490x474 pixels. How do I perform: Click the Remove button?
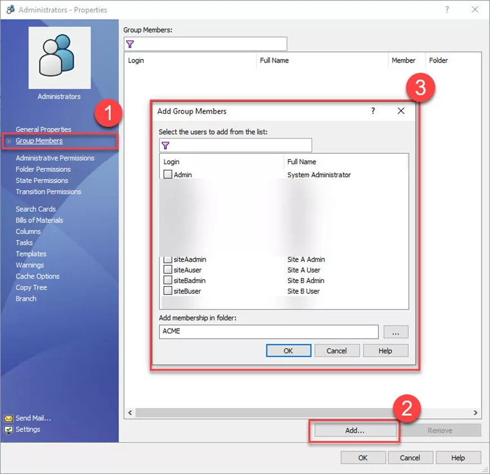(x=440, y=431)
